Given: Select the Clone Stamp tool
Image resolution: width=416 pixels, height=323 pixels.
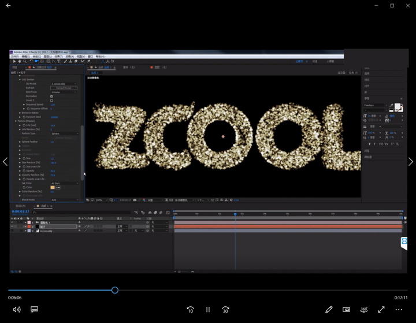Looking at the screenshot, I should pos(70,61).
